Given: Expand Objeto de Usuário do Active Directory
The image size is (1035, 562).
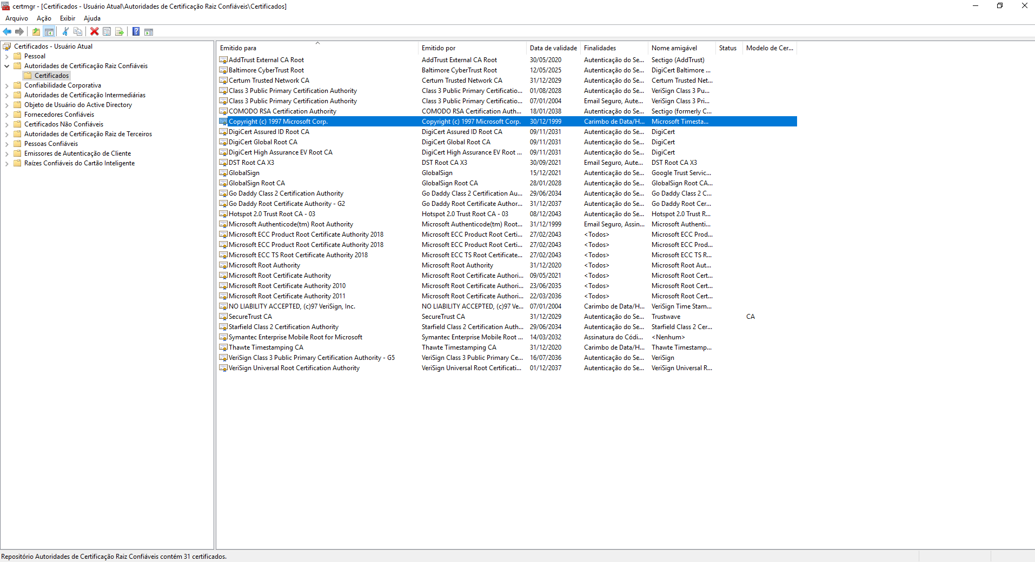Looking at the screenshot, I should pyautogui.click(x=6, y=105).
